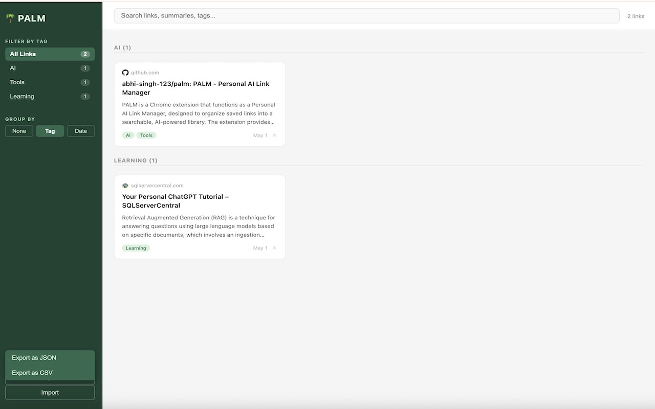Click the May 1 date on PALM card
The height and width of the screenshot is (409, 655).
[x=260, y=135]
